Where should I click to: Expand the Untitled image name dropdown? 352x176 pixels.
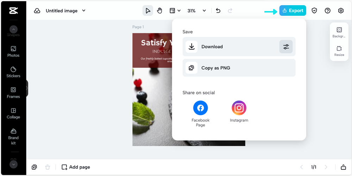click(x=84, y=11)
